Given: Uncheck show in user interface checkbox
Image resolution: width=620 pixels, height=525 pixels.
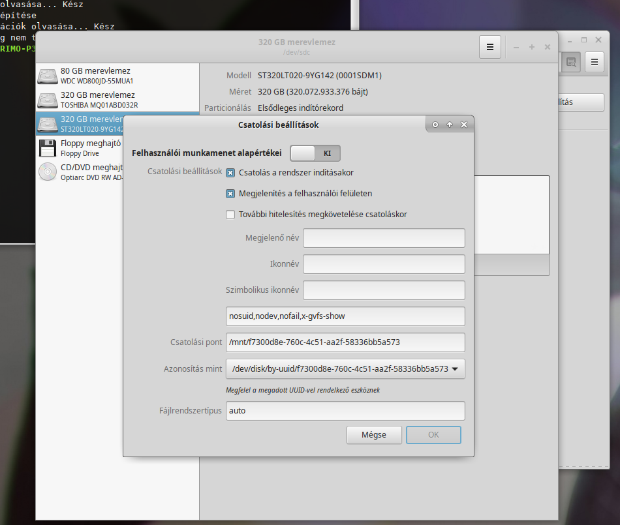Looking at the screenshot, I should click(230, 194).
